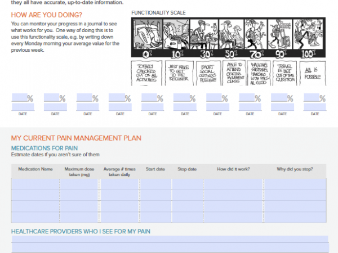This screenshot has height=253, width=338.
Task: Click third row Start date cell
Action: (x=155, y=206)
